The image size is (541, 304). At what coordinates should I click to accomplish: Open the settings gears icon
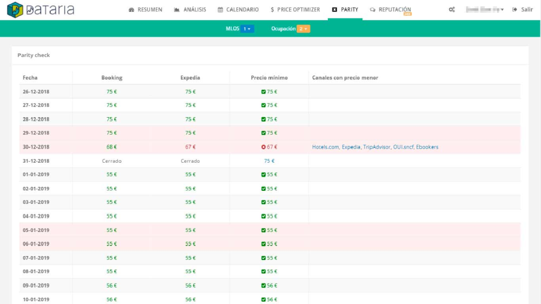[451, 10]
